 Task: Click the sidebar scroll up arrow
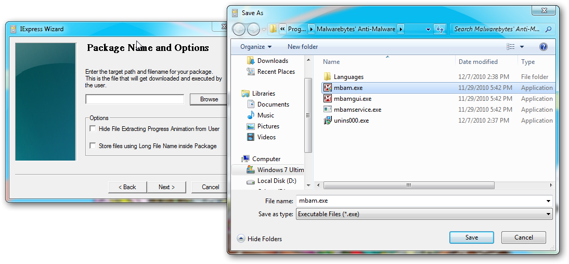[308, 59]
